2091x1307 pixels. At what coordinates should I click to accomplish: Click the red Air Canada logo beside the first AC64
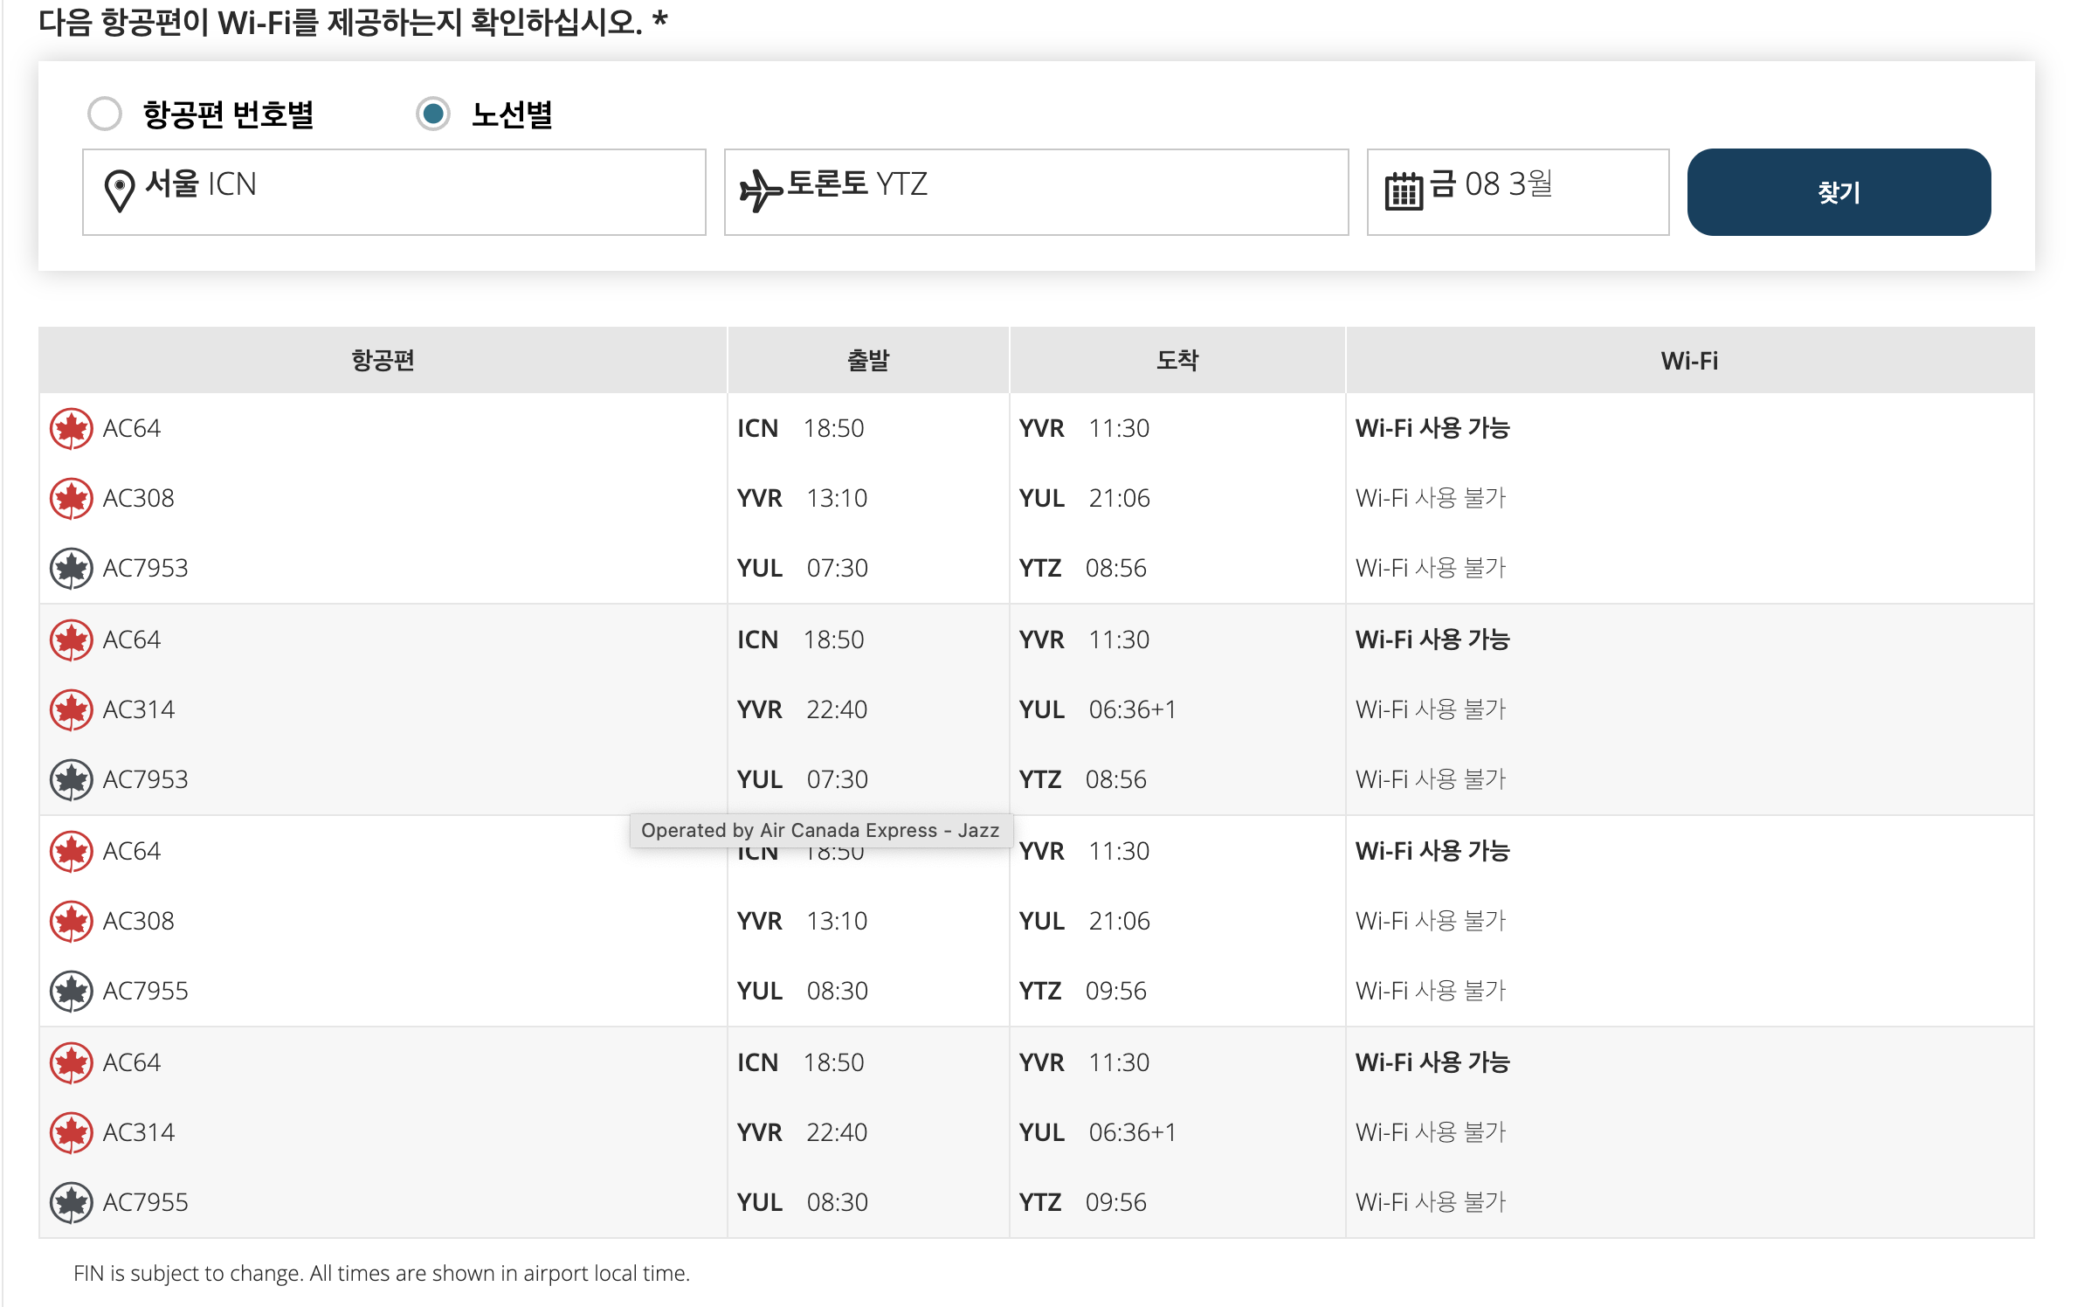[x=72, y=429]
